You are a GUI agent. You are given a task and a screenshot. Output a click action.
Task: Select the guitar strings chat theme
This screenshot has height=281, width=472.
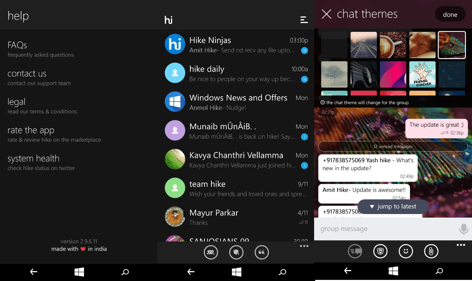(x=364, y=74)
